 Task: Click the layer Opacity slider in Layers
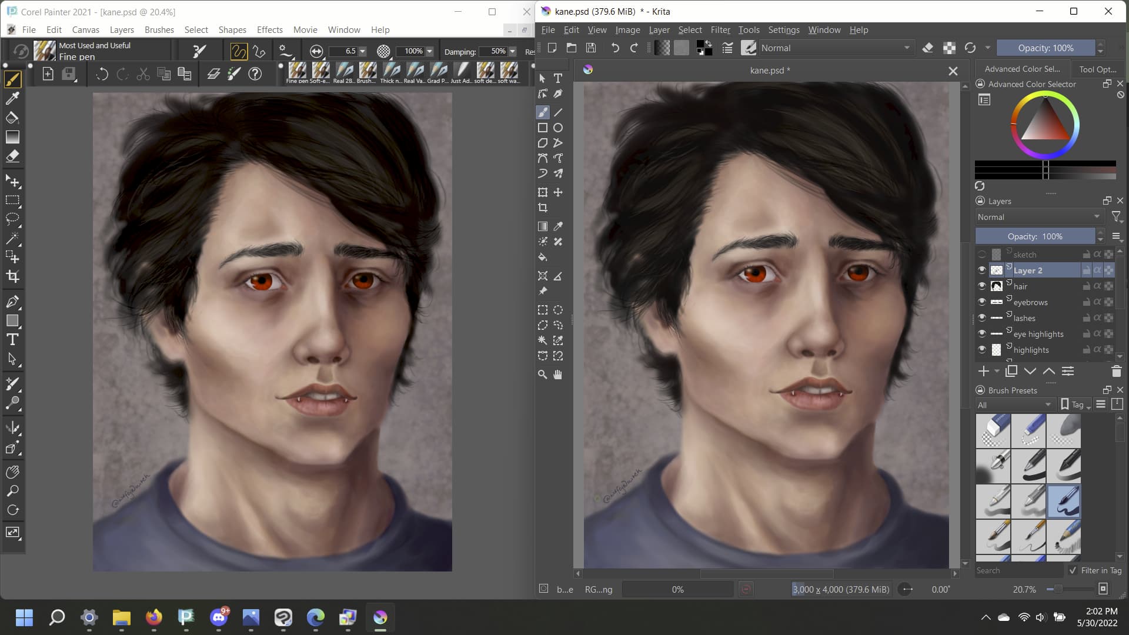point(1035,236)
